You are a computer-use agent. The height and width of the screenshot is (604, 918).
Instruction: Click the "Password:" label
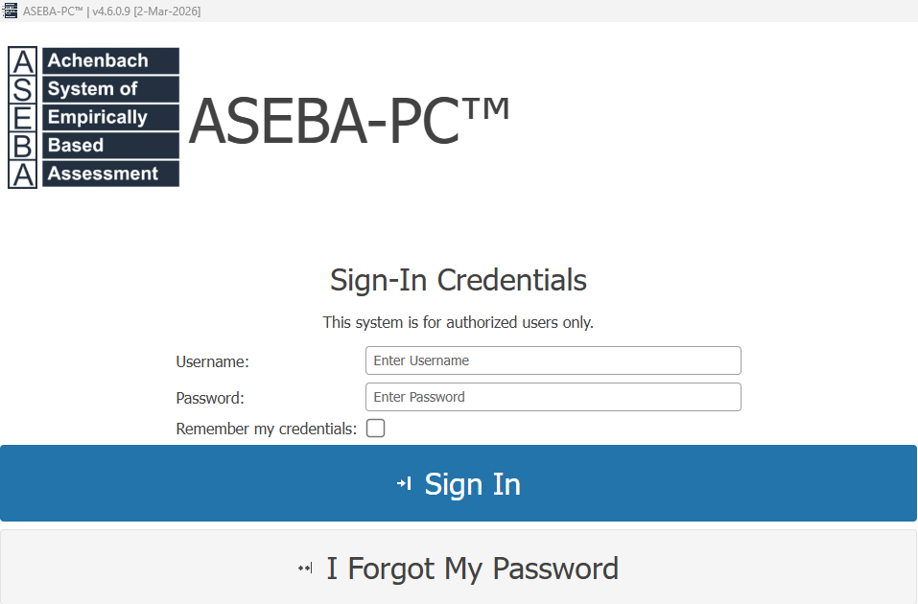tap(210, 399)
